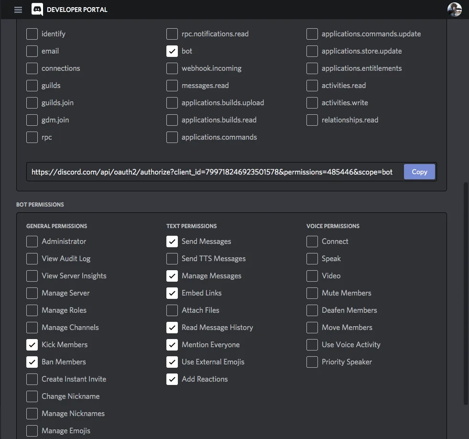The width and height of the screenshot is (469, 439).
Task: Disable the Add Reactions permission
Action: 172,379
